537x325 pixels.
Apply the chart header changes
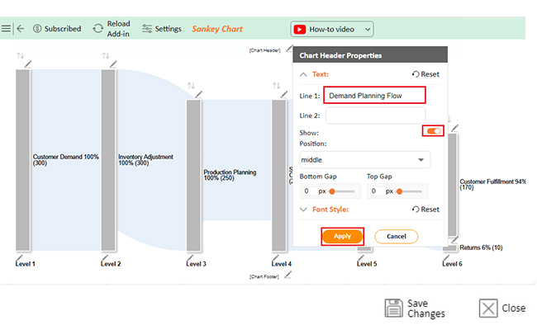pyautogui.click(x=343, y=237)
